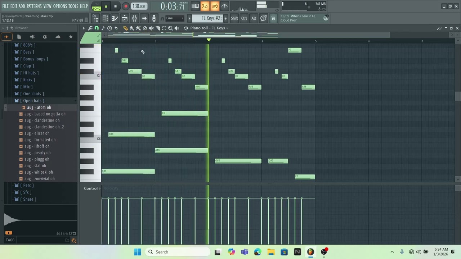Select the Slice tool in piano roll
461x259 pixels.
pos(158,28)
